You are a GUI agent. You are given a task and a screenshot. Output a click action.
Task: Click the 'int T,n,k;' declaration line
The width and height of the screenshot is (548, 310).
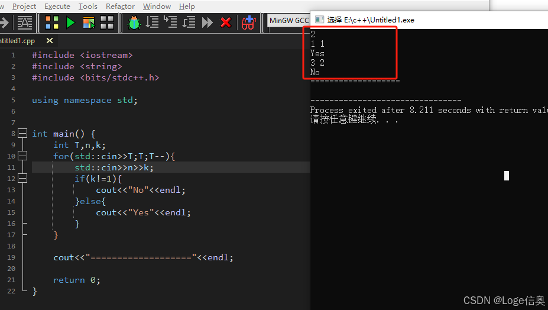pyautogui.click(x=79, y=145)
